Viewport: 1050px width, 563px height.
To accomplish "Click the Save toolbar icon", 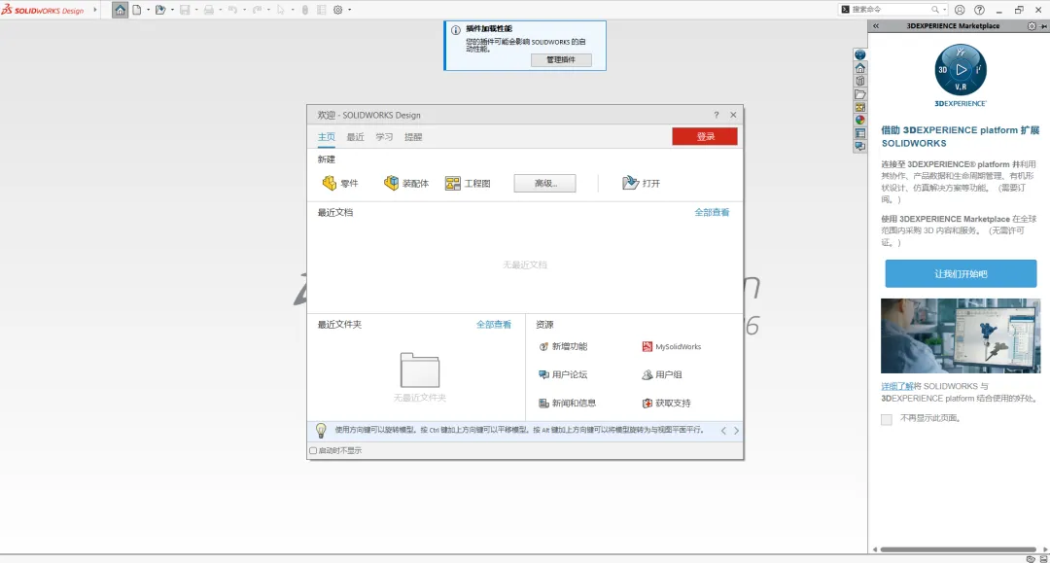I will tap(185, 10).
